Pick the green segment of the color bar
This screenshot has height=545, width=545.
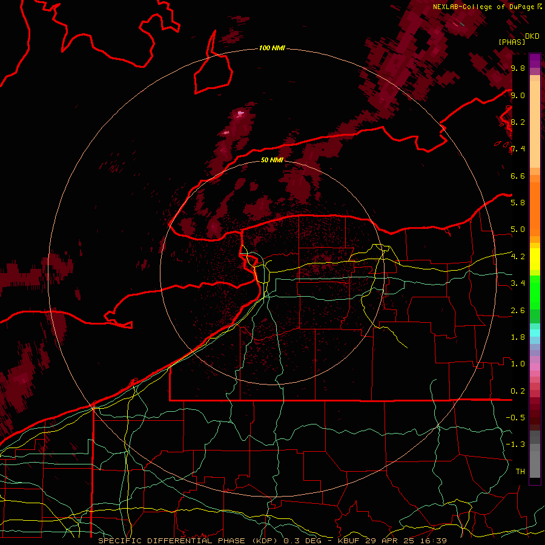535,292
